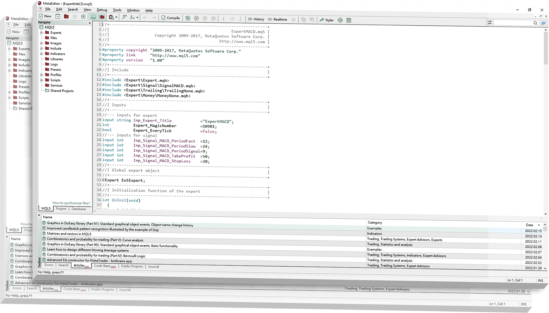The image size is (549, 313).
Task: Open the Debug menu
Action: [102, 10]
